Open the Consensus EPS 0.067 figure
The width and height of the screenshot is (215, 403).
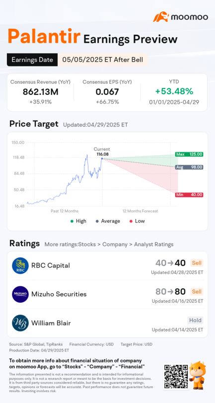coord(107,92)
